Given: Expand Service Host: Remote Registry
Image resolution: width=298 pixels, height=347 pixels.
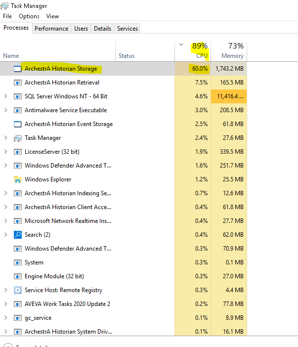Looking at the screenshot, I should tap(6, 290).
